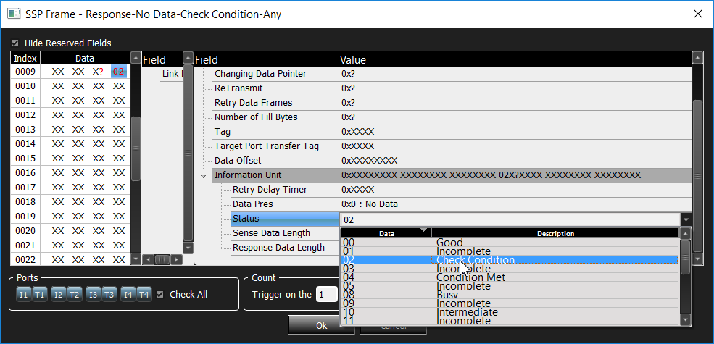714x344 pixels.
Task: Click the Status value input box
Action: (x=510, y=219)
